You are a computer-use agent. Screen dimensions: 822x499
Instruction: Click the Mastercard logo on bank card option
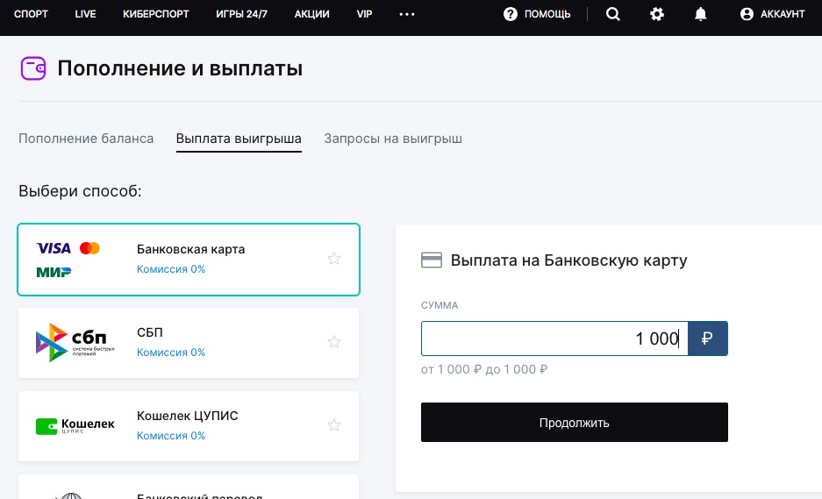(x=89, y=248)
